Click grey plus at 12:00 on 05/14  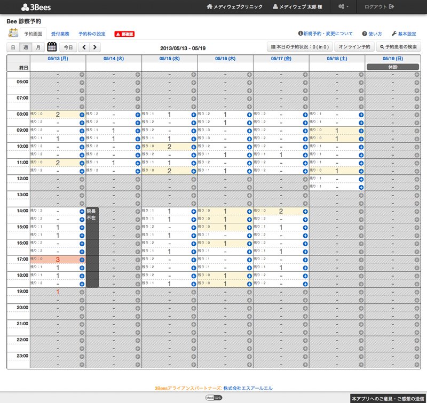click(x=138, y=179)
